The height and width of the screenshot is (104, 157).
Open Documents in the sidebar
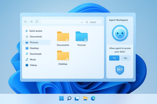(36, 37)
